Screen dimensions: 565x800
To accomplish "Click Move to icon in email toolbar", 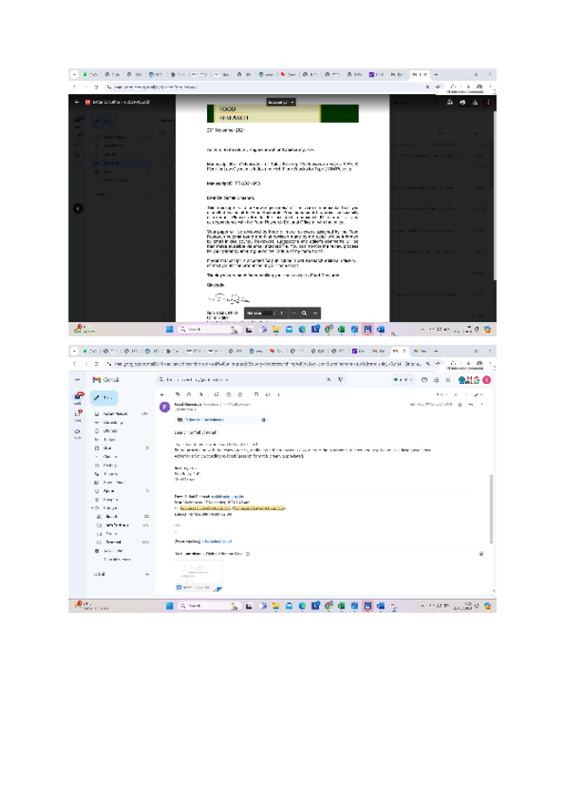I will [256, 394].
